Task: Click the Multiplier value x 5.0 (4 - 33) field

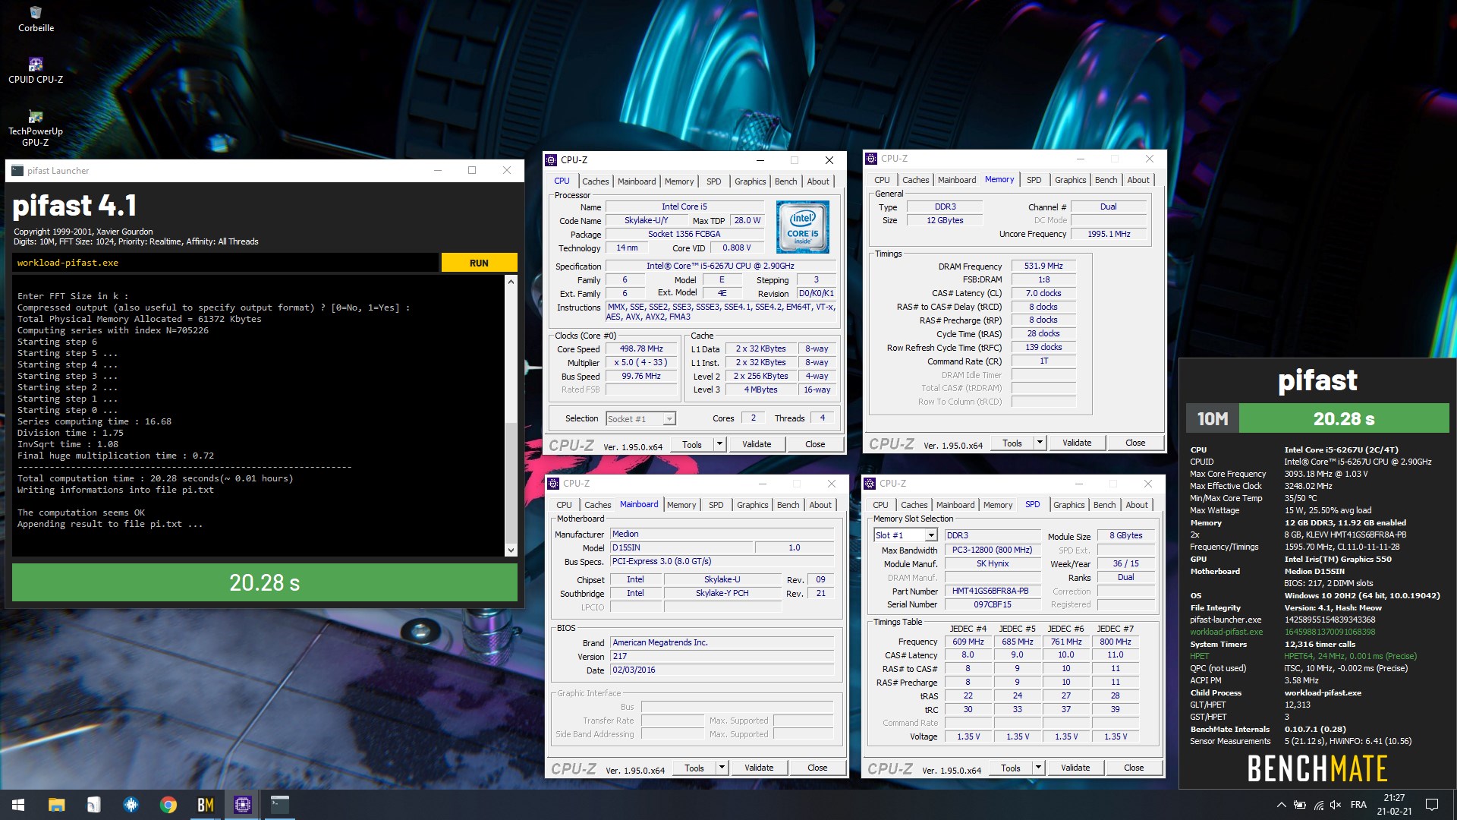Action: coord(640,362)
